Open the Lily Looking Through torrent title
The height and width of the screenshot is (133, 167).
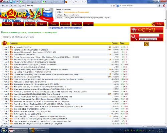tap(32, 72)
